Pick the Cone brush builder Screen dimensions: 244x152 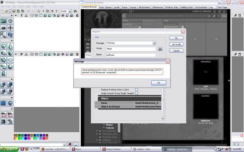(10, 46)
